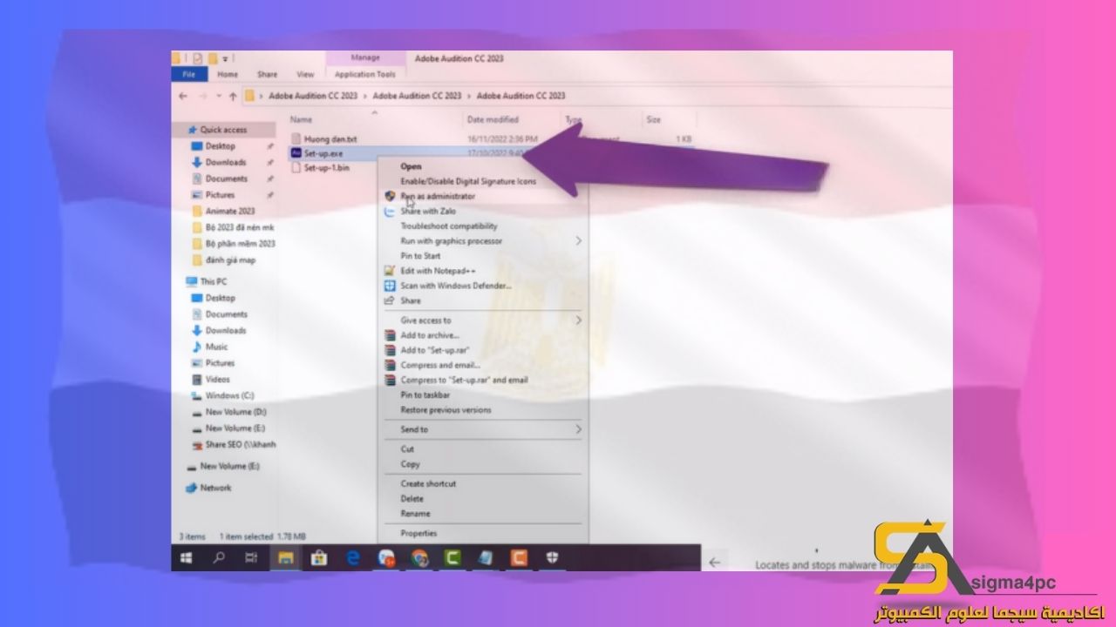Select the Set-up.exe file
The image size is (1116, 627).
(323, 153)
